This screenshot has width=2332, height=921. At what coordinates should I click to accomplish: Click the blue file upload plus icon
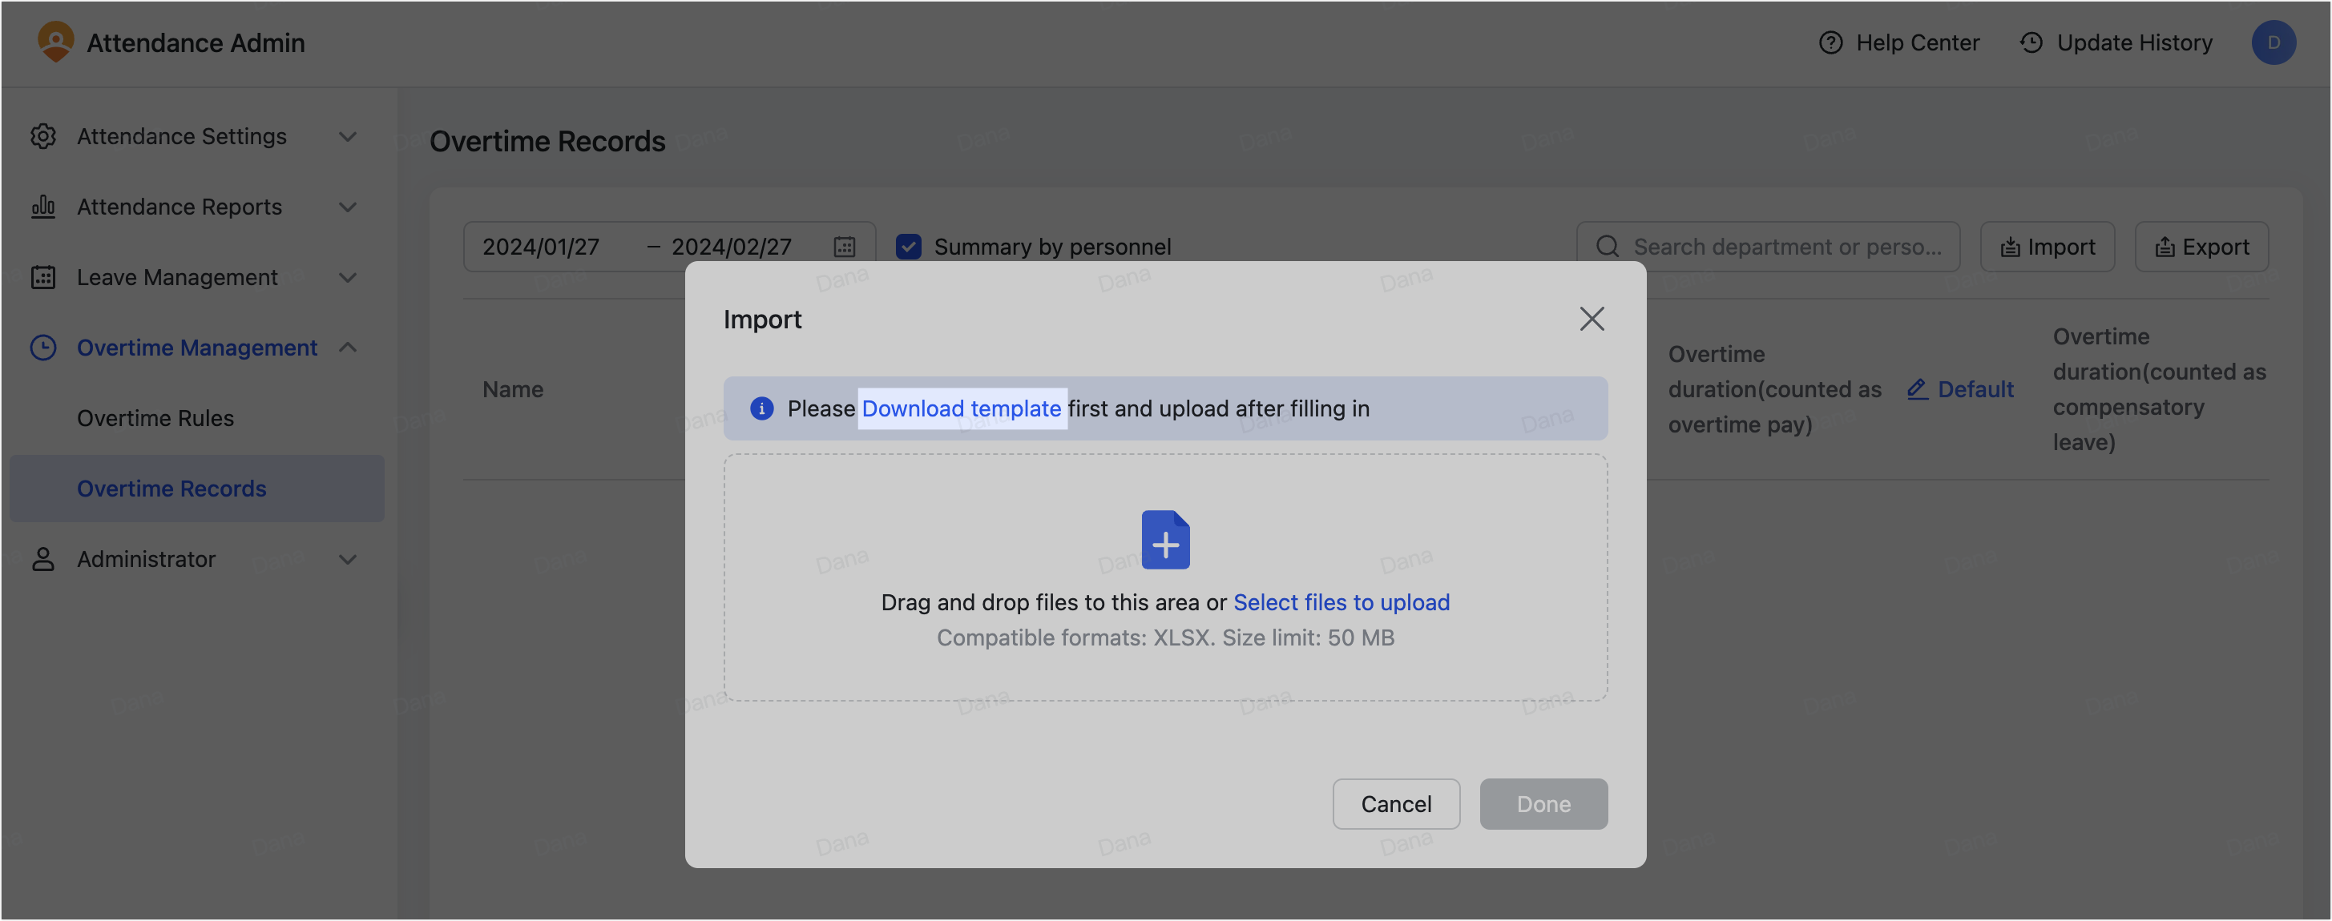click(x=1165, y=540)
